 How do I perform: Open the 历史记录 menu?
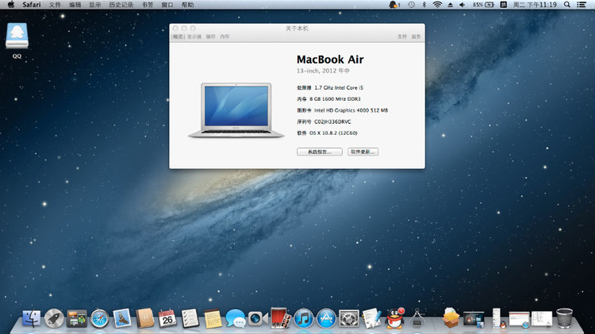coord(121,5)
